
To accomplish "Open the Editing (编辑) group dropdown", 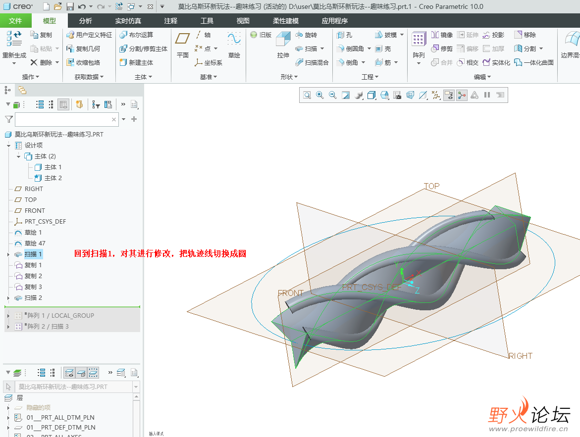I will click(x=482, y=77).
